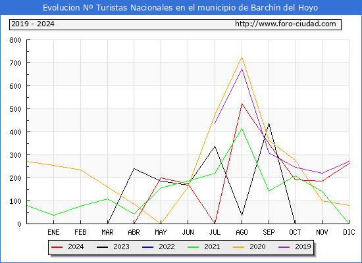Click the orange 2020 line's August peak
This screenshot has width=362, height=263.
click(242, 57)
